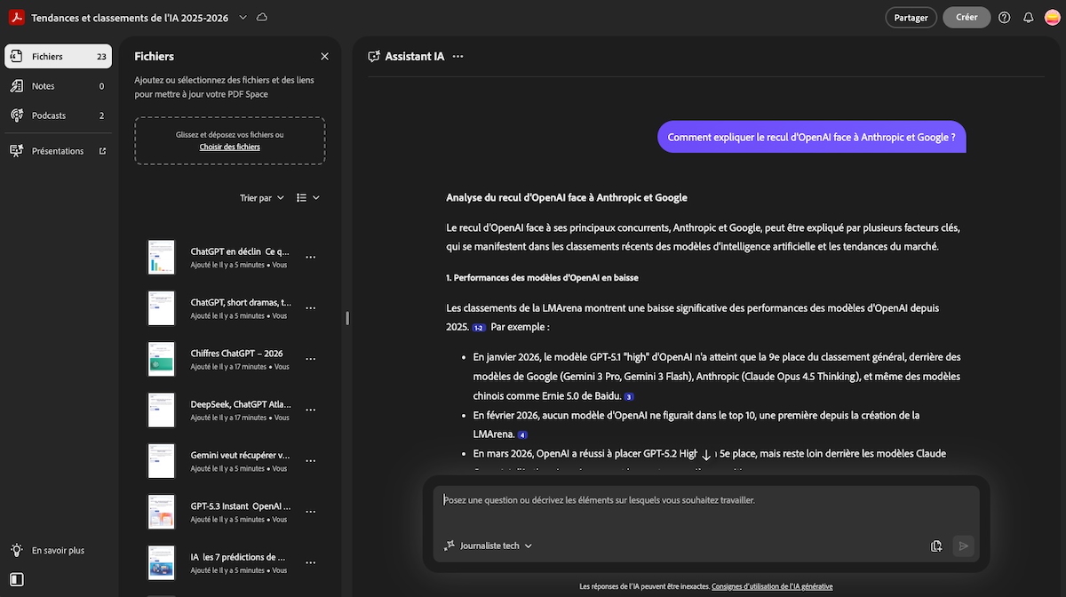
Task: Open the Journaliste tech persona selector
Action: point(489,546)
